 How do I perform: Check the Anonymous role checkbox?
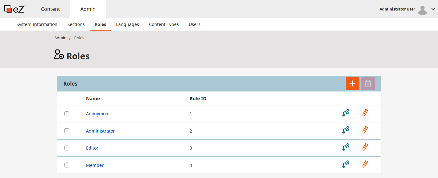click(67, 114)
